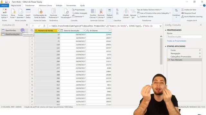Click the table corner menu icon
The height and width of the screenshot is (115, 206).
tap(32, 31)
